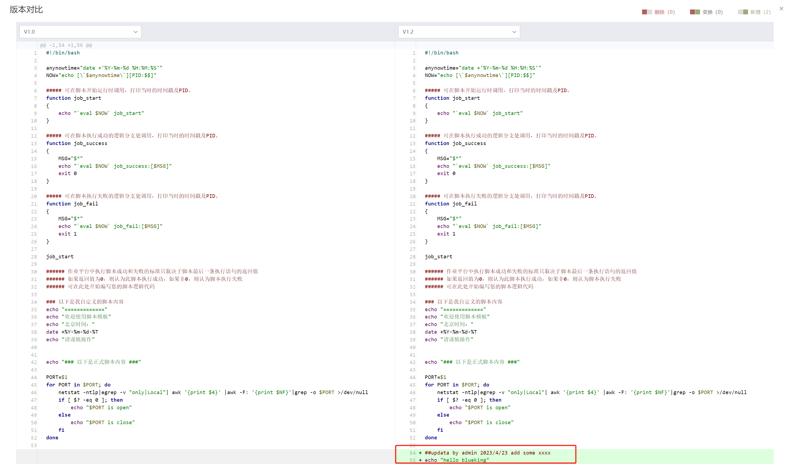Click the 删除 (0) legend swatch

(647, 12)
